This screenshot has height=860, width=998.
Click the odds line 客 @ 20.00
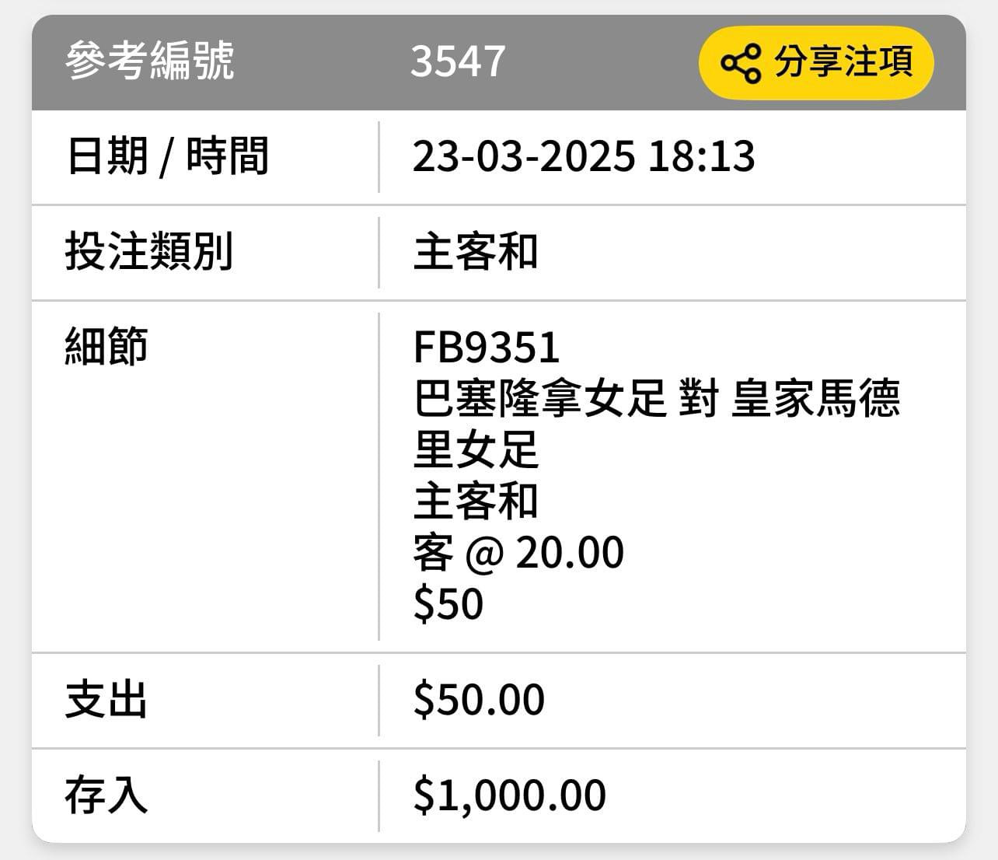[518, 553]
